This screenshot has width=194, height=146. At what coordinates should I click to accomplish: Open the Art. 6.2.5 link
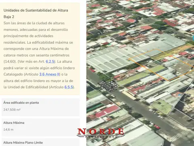tap(50, 62)
